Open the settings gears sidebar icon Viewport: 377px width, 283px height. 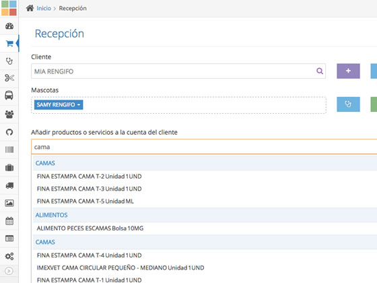pos(9,256)
